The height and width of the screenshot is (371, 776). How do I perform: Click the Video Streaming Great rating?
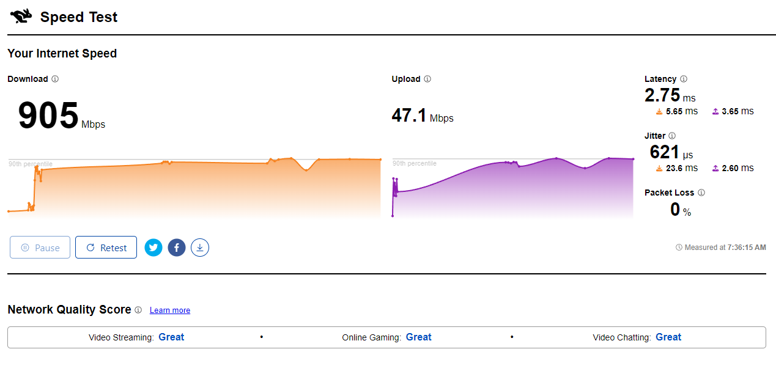[171, 337]
